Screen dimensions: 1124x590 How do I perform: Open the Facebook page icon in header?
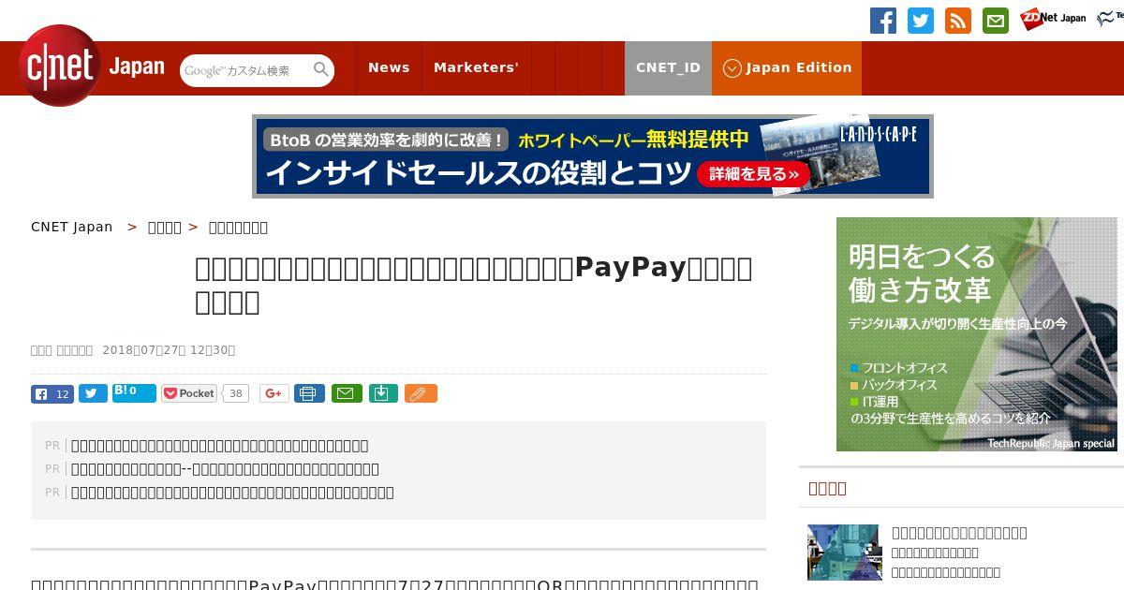(883, 21)
